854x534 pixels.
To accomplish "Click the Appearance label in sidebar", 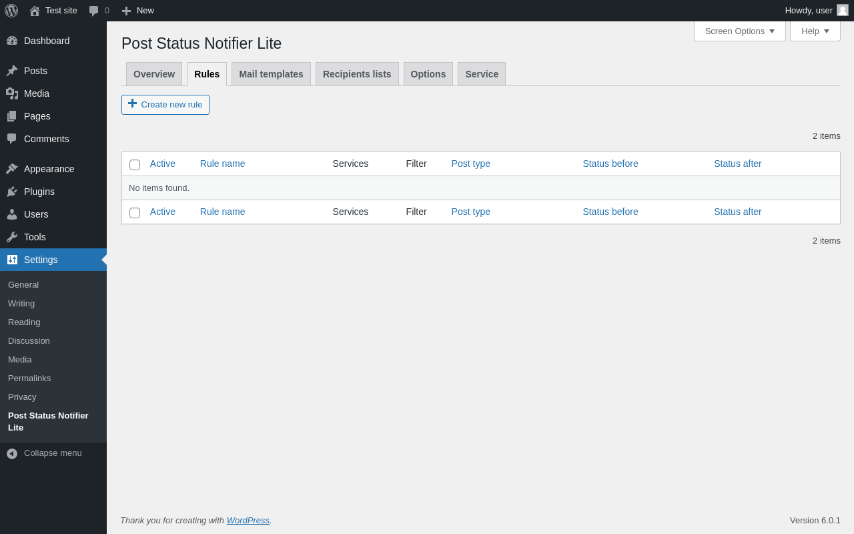I will [x=49, y=169].
